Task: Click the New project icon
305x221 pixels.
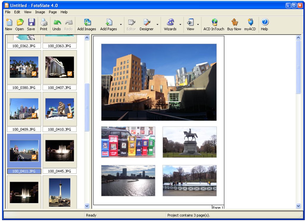Action: click(9, 25)
